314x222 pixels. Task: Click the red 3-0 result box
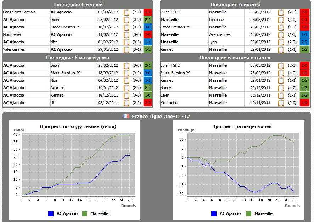[x=148, y=34]
